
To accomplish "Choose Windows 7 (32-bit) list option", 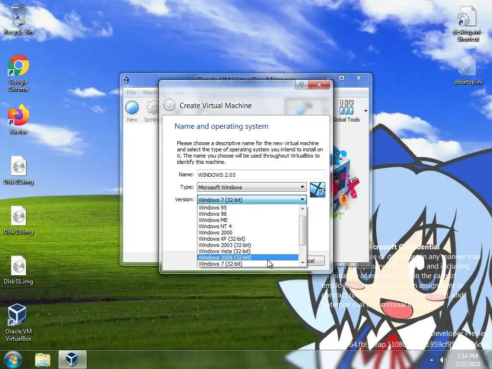I will (248, 264).
